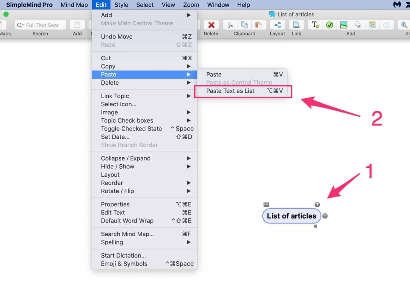Choose Toggle Checked State

pos(144,129)
